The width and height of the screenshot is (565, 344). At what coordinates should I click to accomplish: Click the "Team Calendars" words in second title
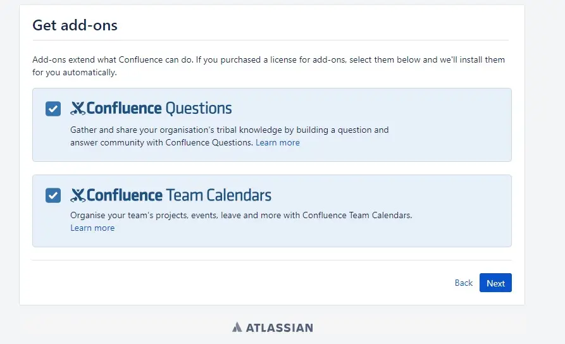click(218, 195)
